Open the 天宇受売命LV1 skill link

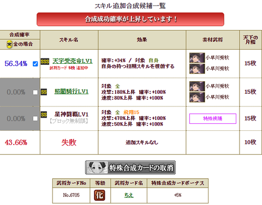point(73,61)
